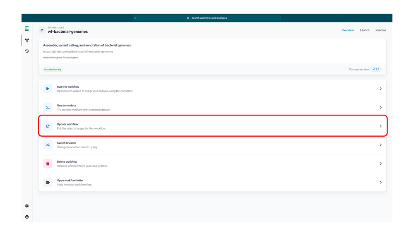Expand the Use demo data chevron
414x236 pixels.
[381, 107]
